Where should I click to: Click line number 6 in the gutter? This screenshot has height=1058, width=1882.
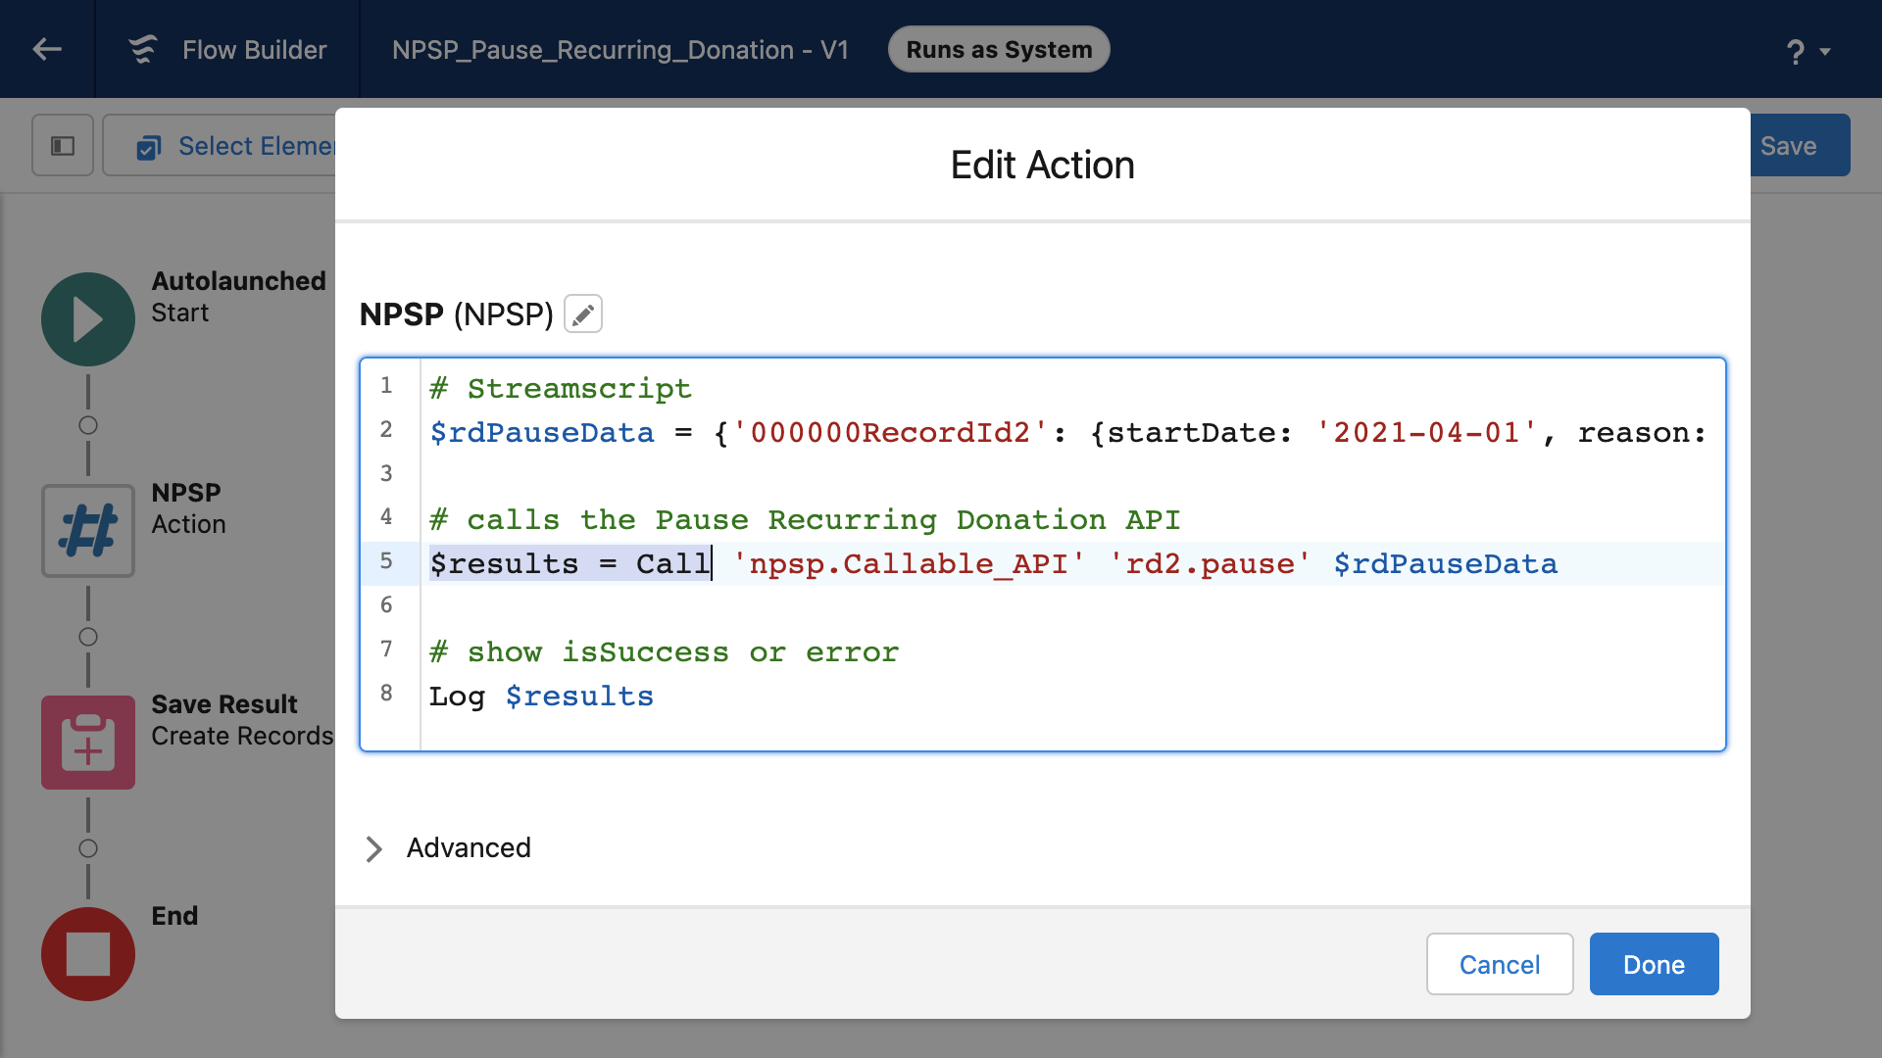pos(386,605)
